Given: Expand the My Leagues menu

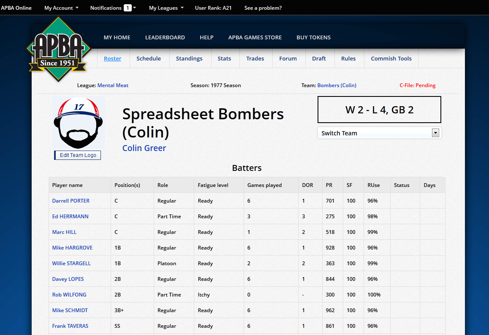Looking at the screenshot, I should coord(166,8).
